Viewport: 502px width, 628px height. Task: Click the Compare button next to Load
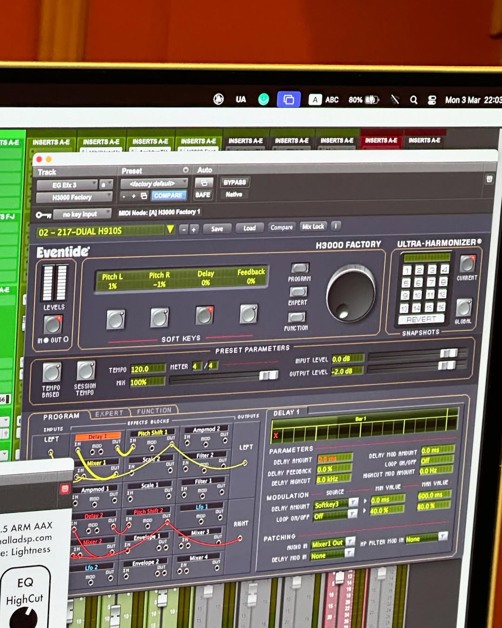coord(282,227)
